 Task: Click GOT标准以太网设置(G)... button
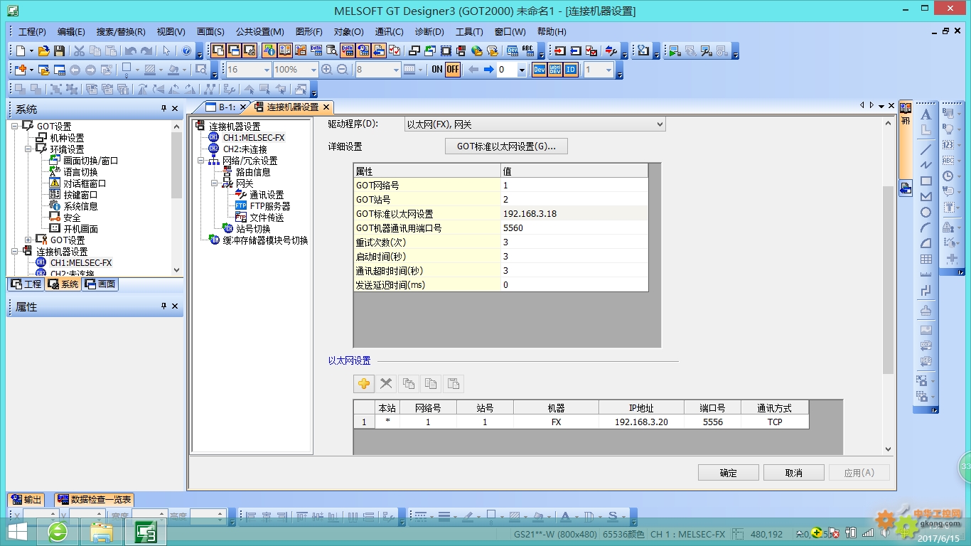tap(506, 146)
